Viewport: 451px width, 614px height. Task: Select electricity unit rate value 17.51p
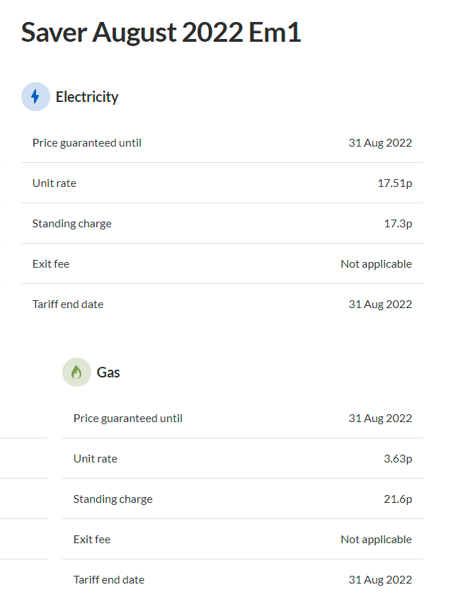tap(394, 183)
